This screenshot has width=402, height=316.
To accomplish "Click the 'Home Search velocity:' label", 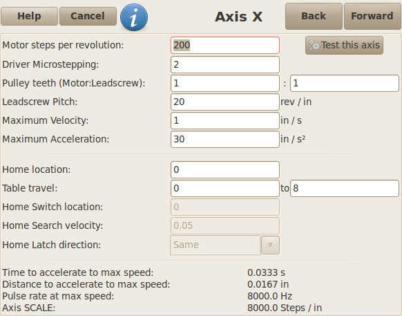I will (x=52, y=225).
